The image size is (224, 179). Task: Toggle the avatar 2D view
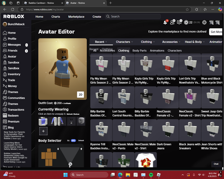tap(81, 94)
